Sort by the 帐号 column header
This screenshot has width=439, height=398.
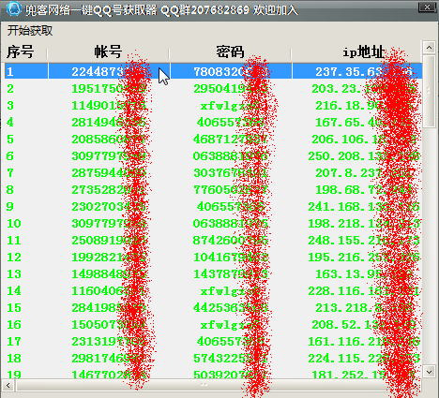click(x=108, y=52)
